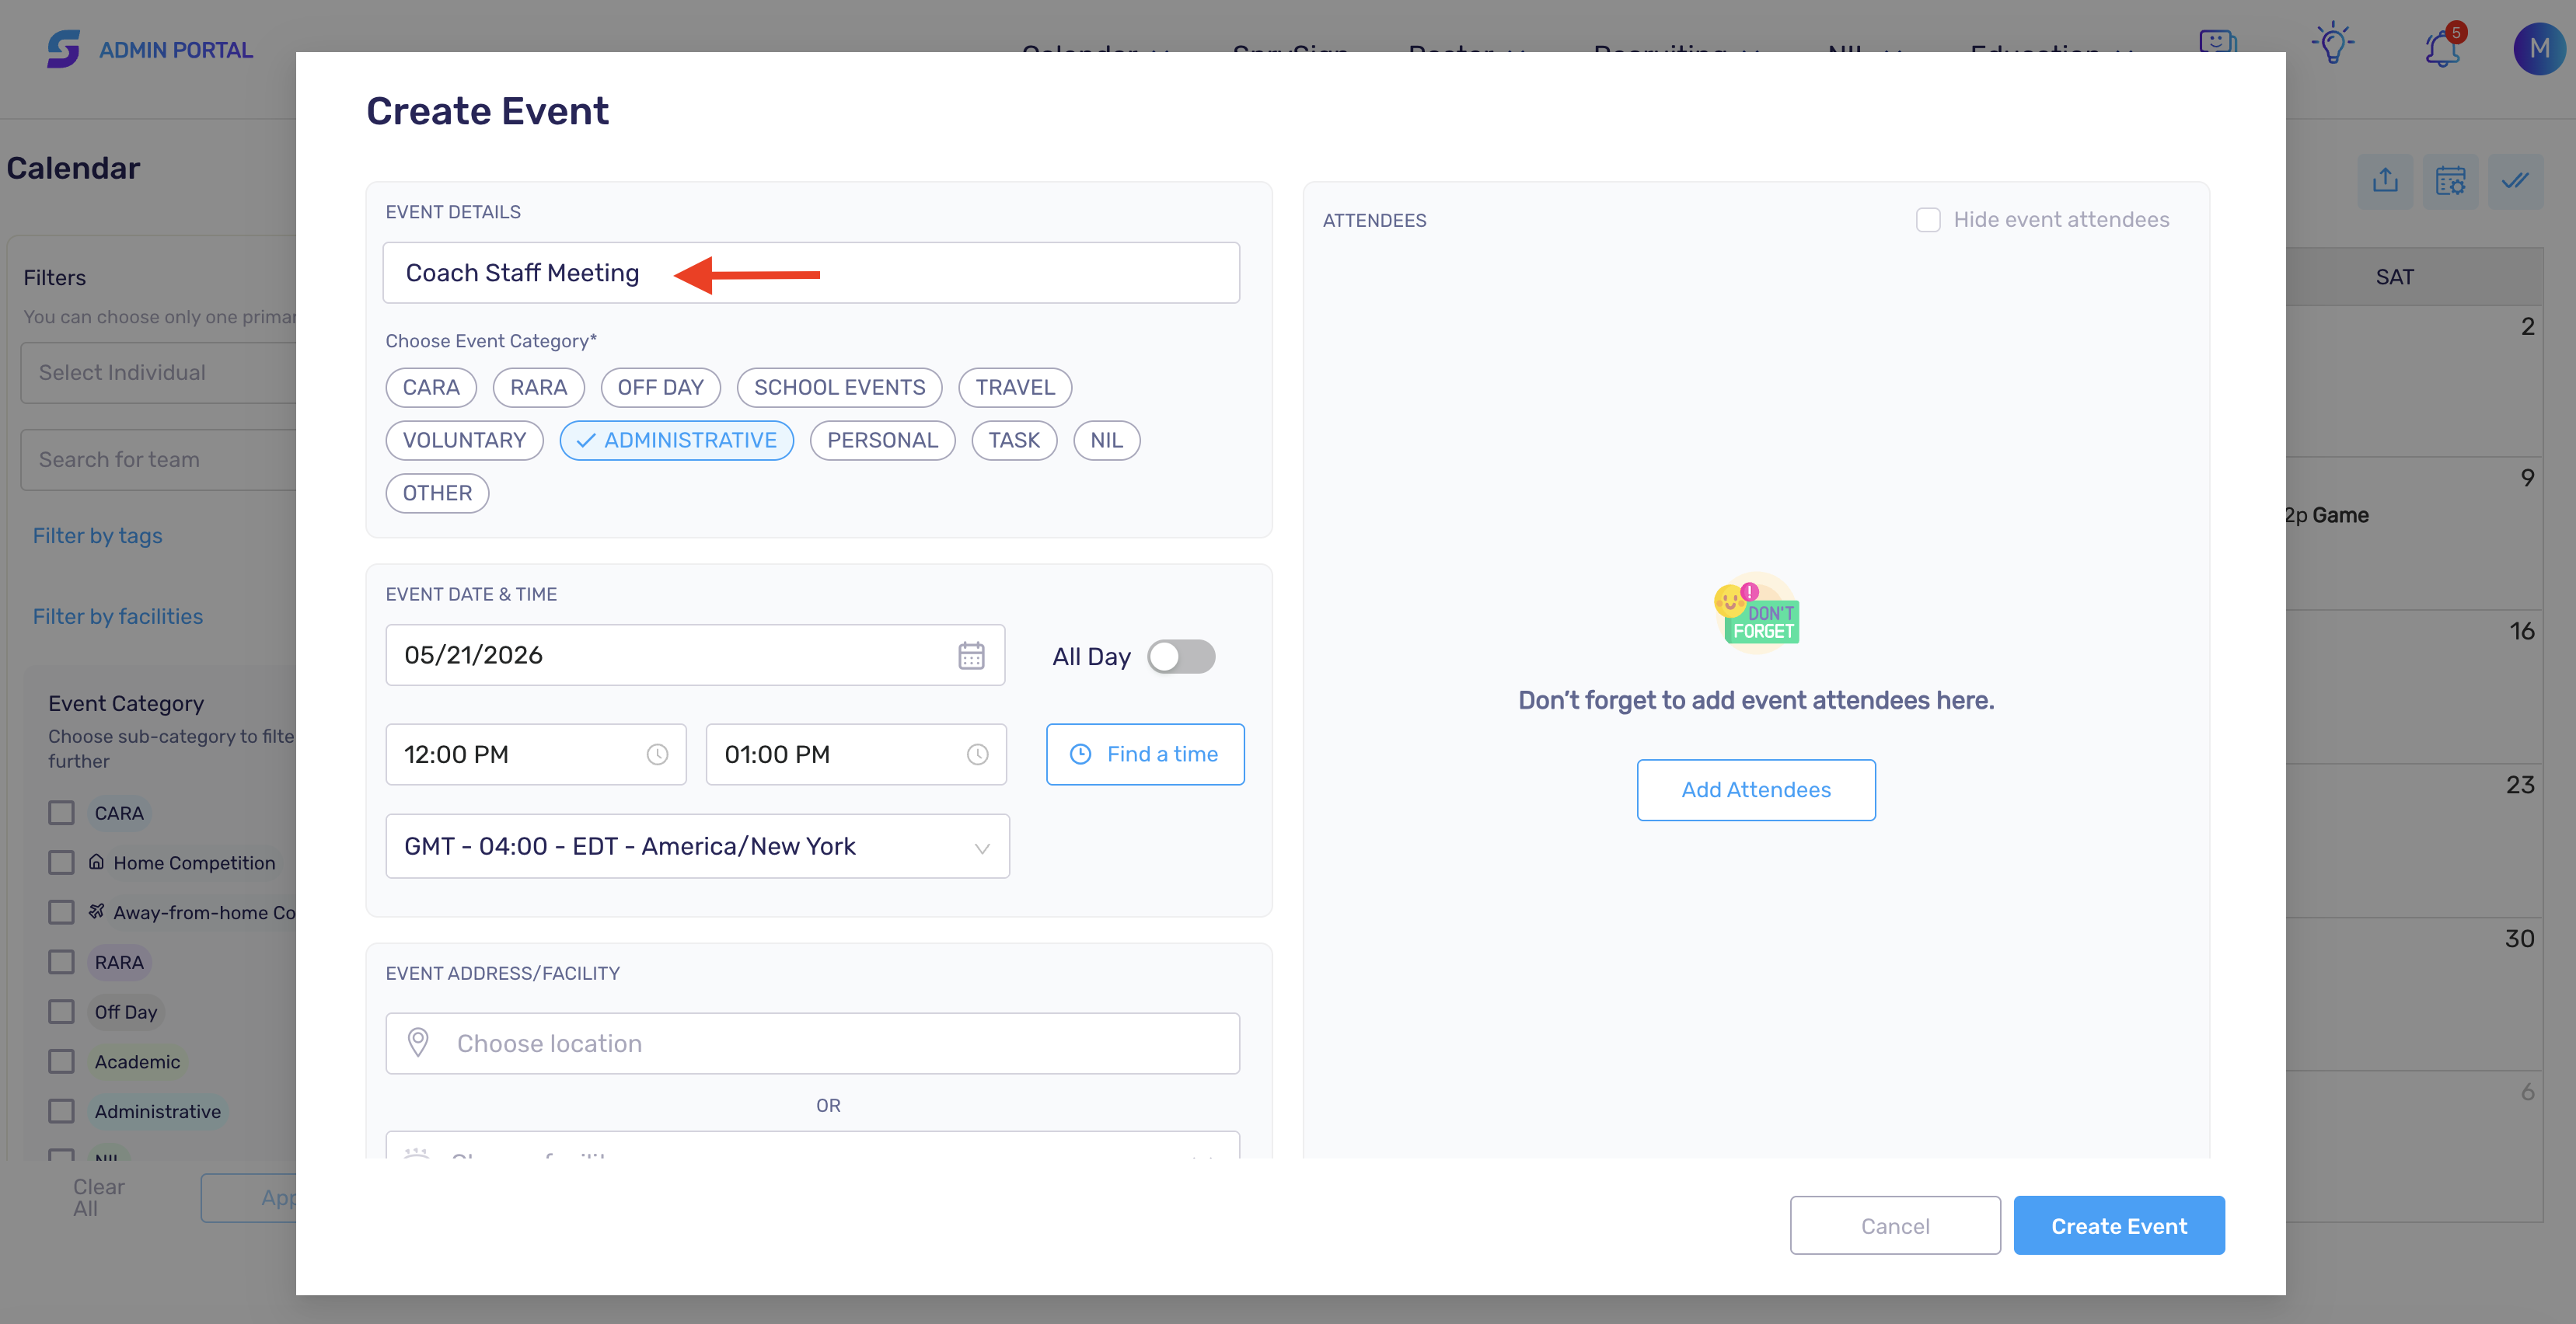Screen dimensions: 2576x1324
Task: Click the Find a time button
Action: [x=1145, y=754]
